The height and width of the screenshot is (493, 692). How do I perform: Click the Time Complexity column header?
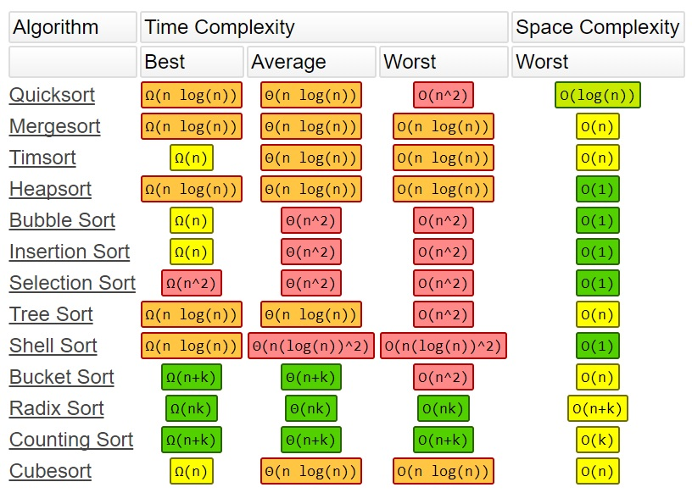coord(324,27)
